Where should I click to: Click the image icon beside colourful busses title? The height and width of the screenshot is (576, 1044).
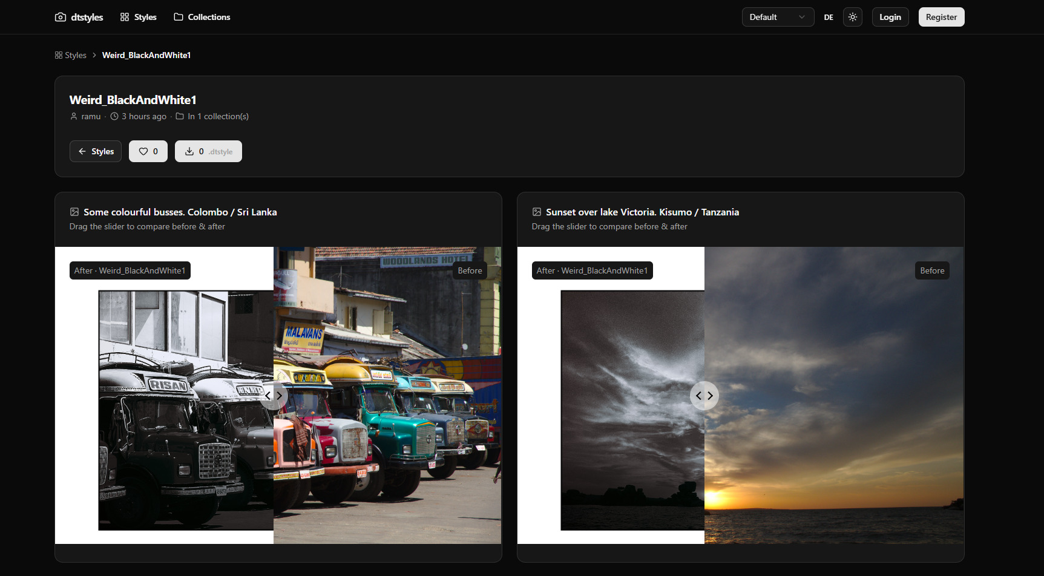point(74,212)
